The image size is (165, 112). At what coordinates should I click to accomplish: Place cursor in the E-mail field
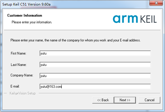95,86
